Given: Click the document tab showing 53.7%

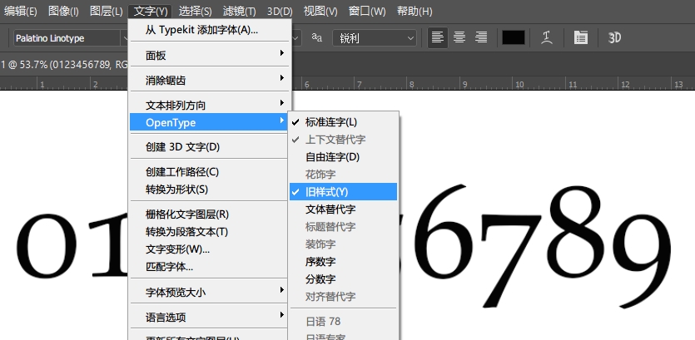Looking at the screenshot, I should click(62, 63).
